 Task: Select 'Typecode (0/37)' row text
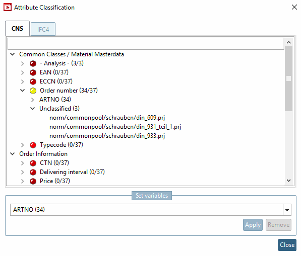click(62, 145)
